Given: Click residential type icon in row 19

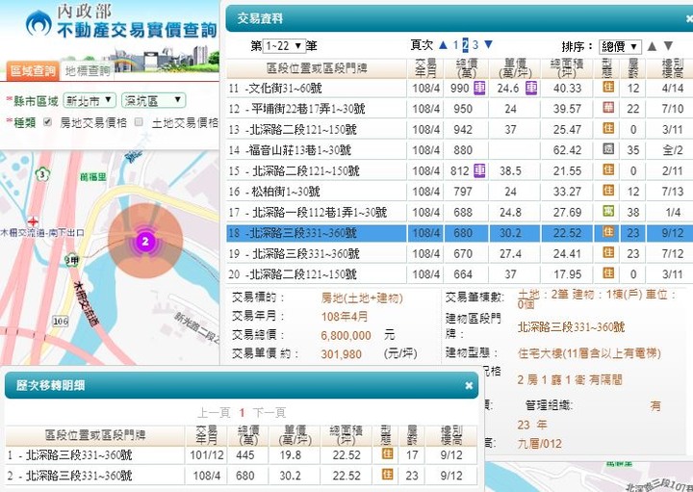Looking at the screenshot, I should click(x=608, y=252).
